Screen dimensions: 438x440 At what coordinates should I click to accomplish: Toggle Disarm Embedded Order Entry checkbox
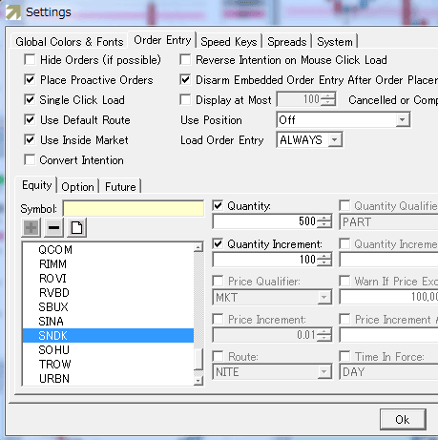coord(185,79)
